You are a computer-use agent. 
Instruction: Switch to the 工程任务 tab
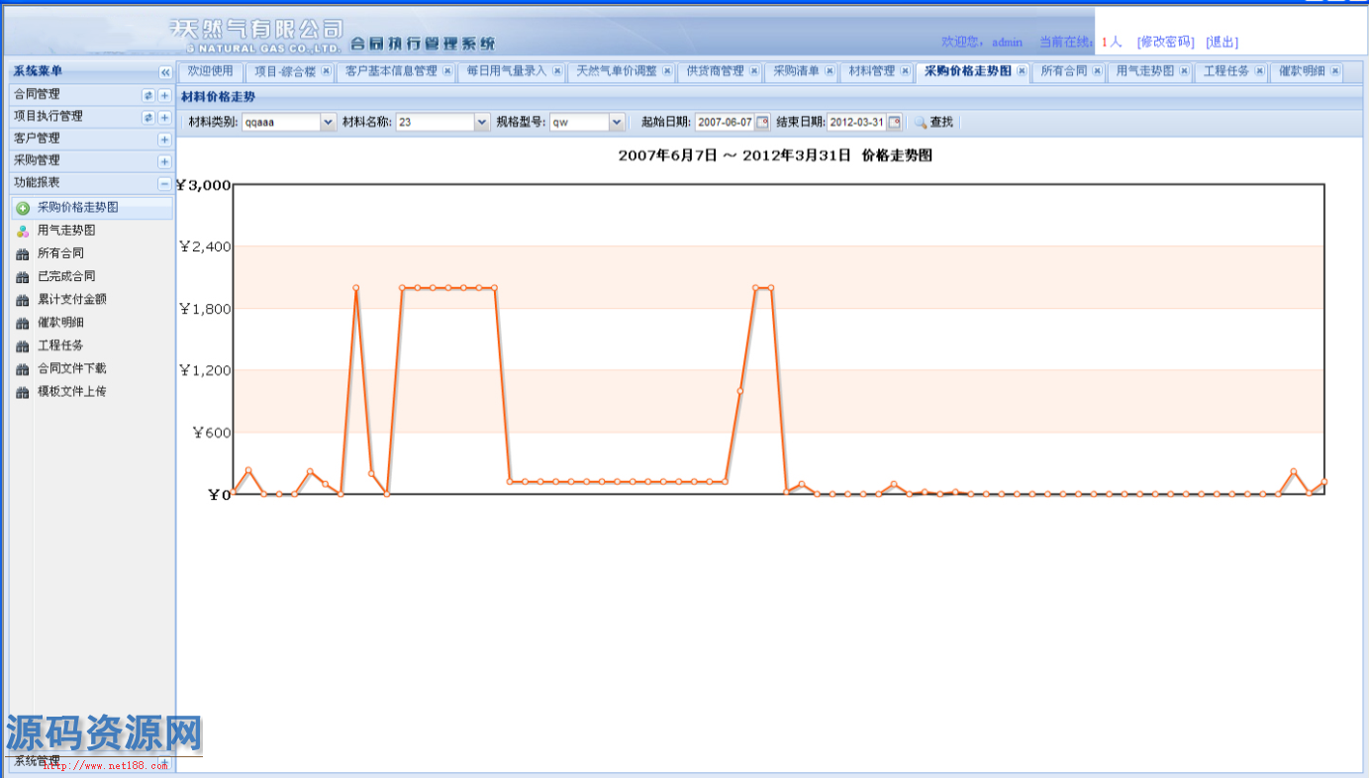[1226, 71]
